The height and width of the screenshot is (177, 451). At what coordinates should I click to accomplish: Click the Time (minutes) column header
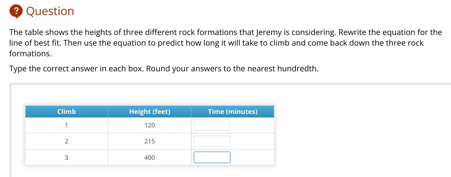pos(233,111)
